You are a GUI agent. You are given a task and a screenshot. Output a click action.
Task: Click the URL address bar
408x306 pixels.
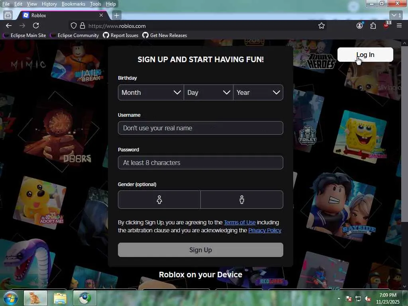(198, 26)
